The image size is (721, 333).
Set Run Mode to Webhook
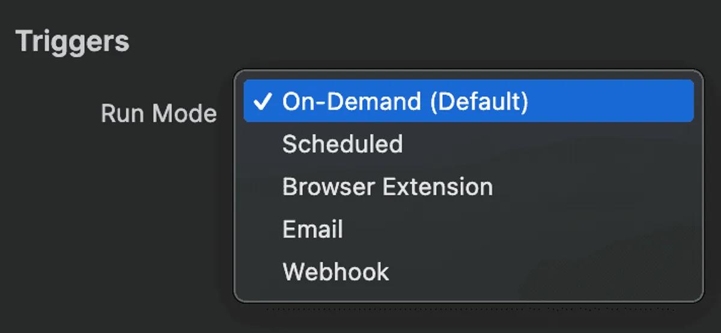click(x=336, y=272)
